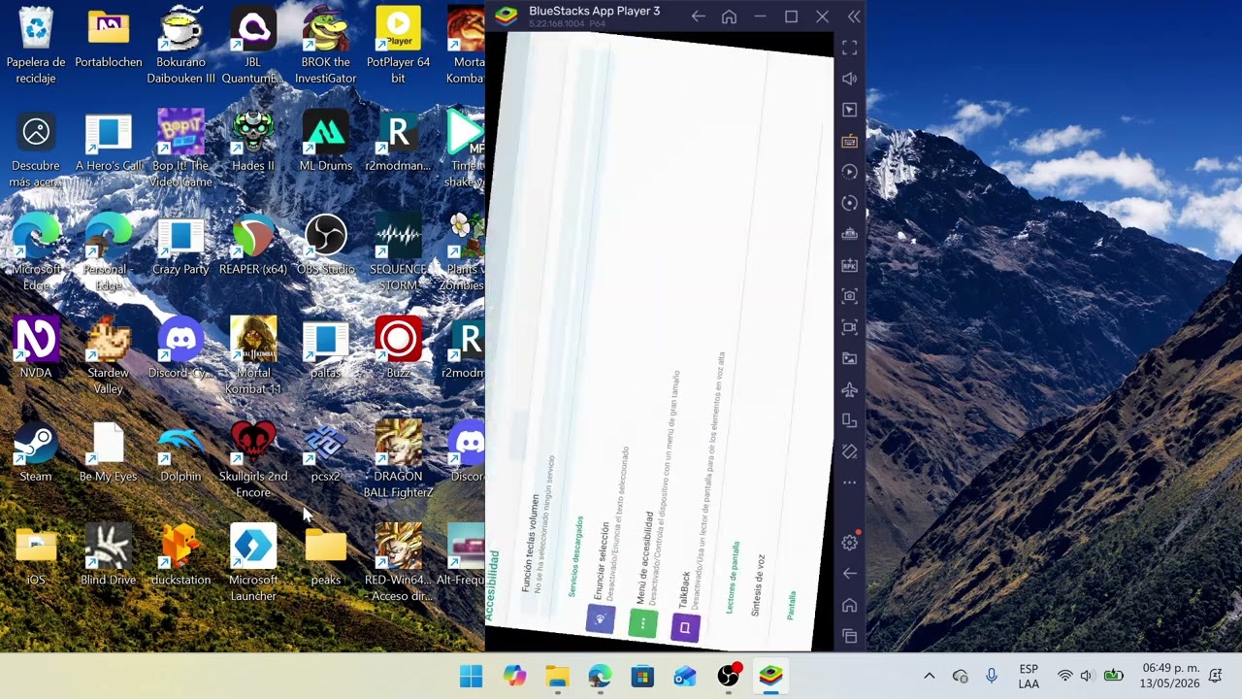Select the Mortal Kombat 11 desktop shortcut
The image size is (1242, 699).
pyautogui.click(x=253, y=355)
